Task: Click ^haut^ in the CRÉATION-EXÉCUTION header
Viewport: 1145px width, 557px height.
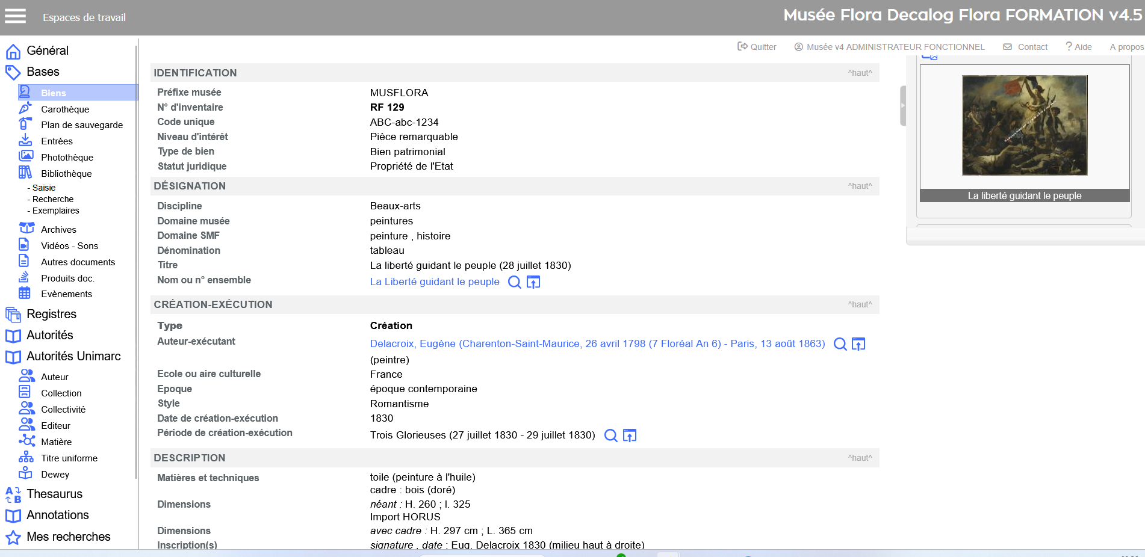Action: point(860,304)
